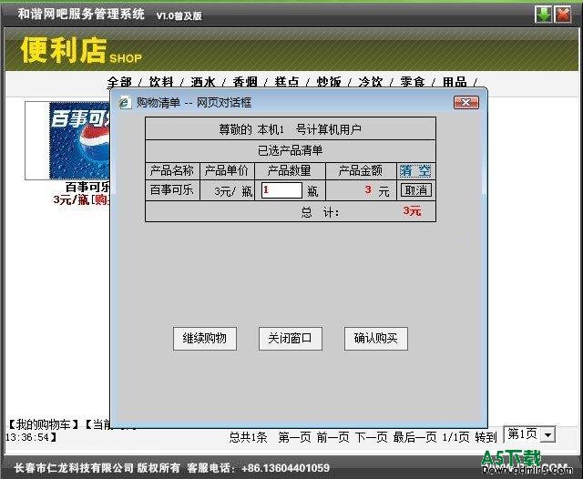This screenshot has height=479, width=583.
Task: Click the 产品金额 column header
Action: (x=361, y=170)
